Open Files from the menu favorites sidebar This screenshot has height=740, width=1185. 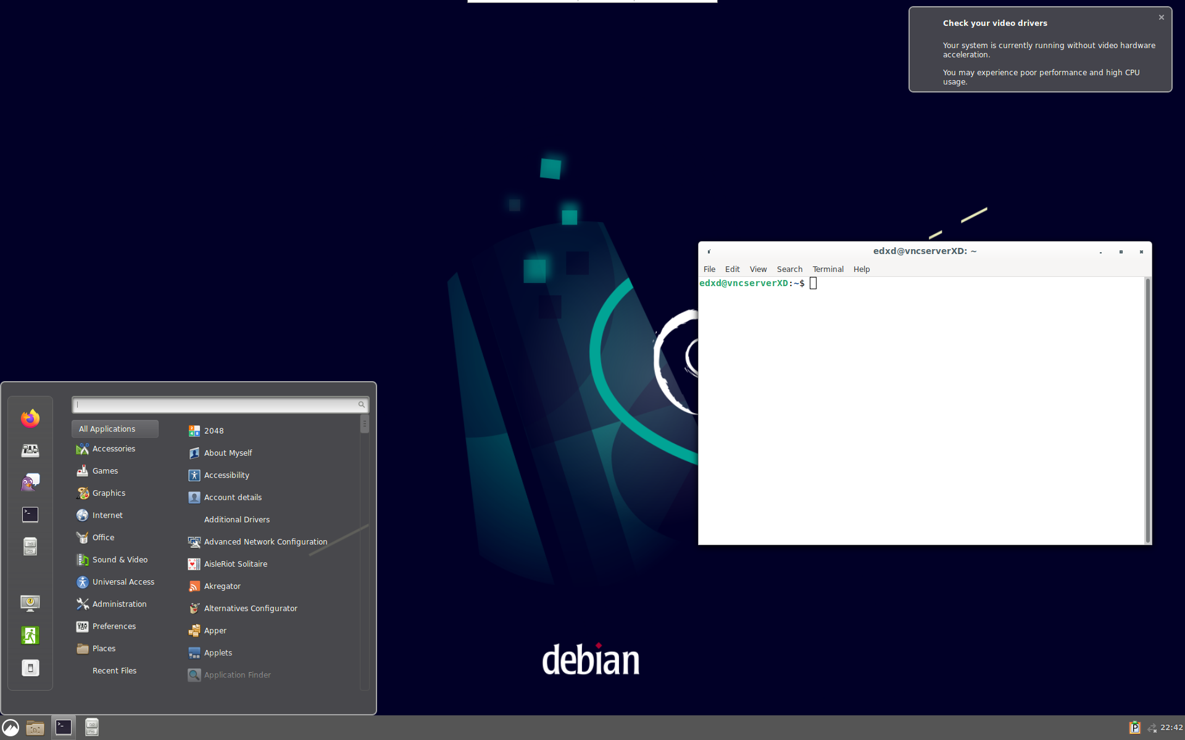(x=30, y=547)
